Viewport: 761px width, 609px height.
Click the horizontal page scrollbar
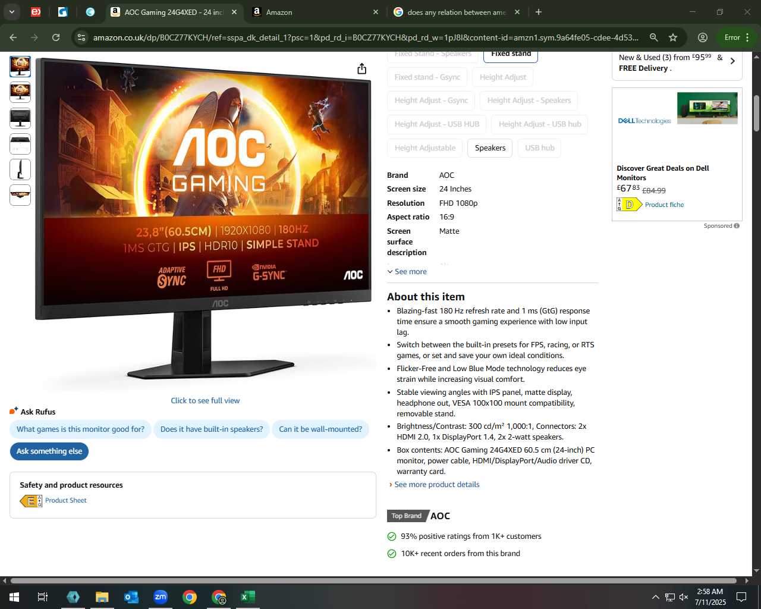pyautogui.click(x=373, y=581)
